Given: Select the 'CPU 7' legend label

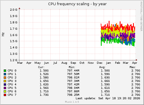Looking at the screenshot, I should pyautogui.click(x=12, y=95).
